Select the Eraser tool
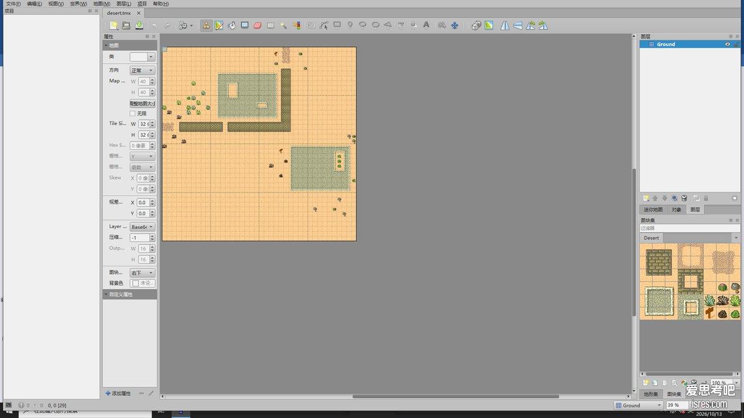The height and width of the screenshot is (418, 744). (x=258, y=25)
